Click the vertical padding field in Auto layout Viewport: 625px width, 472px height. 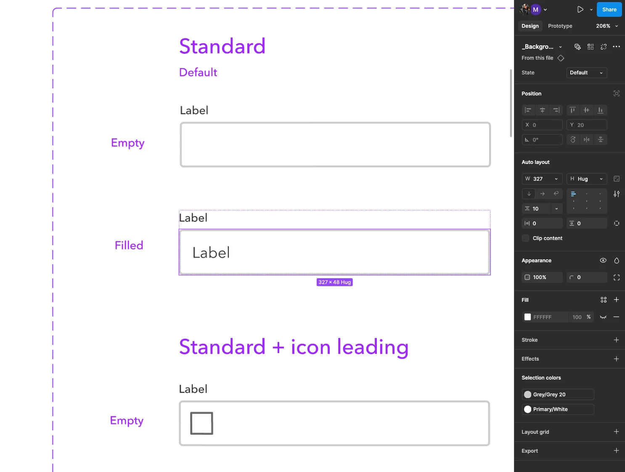pyautogui.click(x=587, y=223)
